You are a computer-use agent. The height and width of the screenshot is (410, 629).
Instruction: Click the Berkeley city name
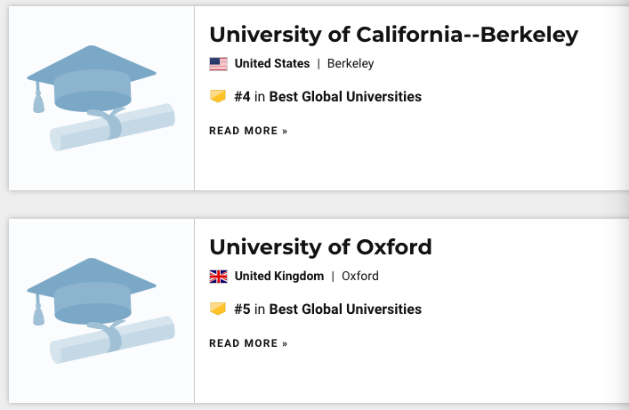pyautogui.click(x=351, y=64)
